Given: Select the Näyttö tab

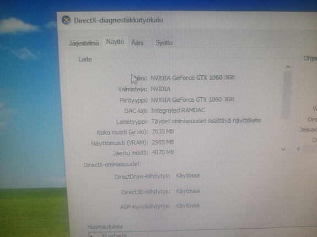Looking at the screenshot, I should click(x=115, y=42).
